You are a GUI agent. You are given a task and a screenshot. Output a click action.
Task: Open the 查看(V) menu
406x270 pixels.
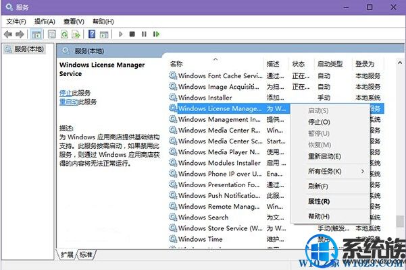coord(74,22)
